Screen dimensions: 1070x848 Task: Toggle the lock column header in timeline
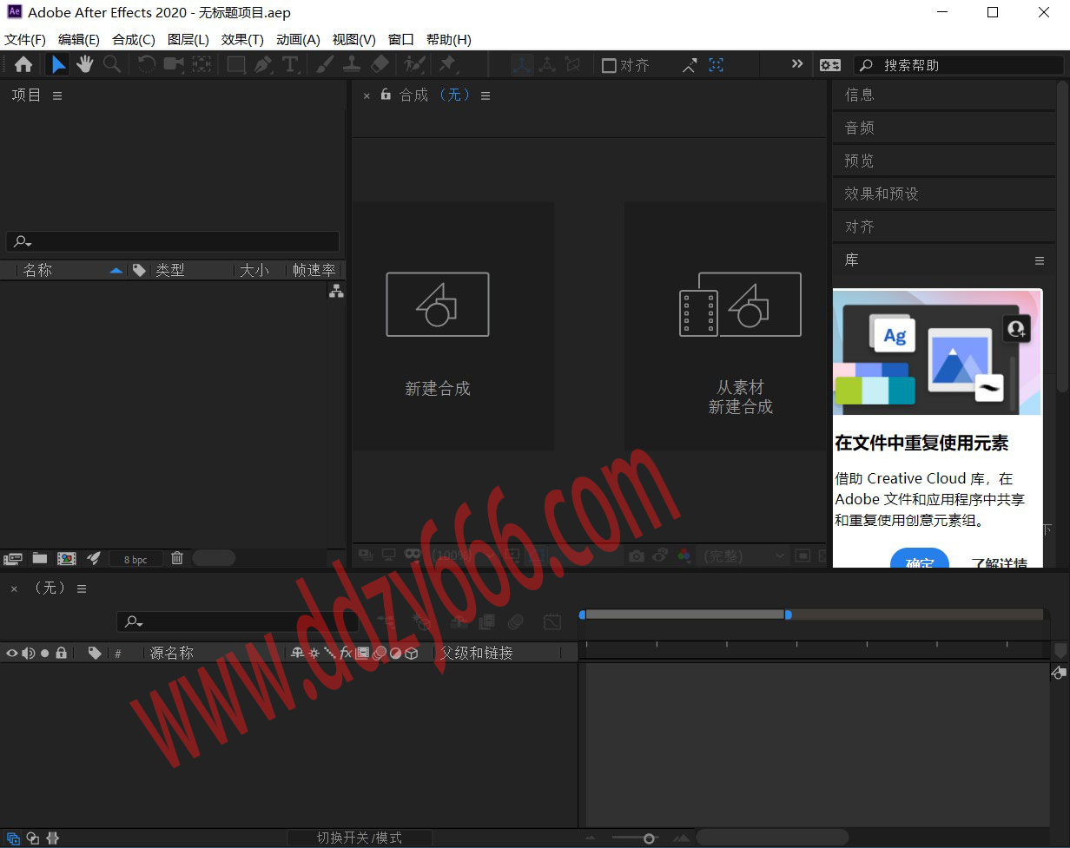click(61, 653)
